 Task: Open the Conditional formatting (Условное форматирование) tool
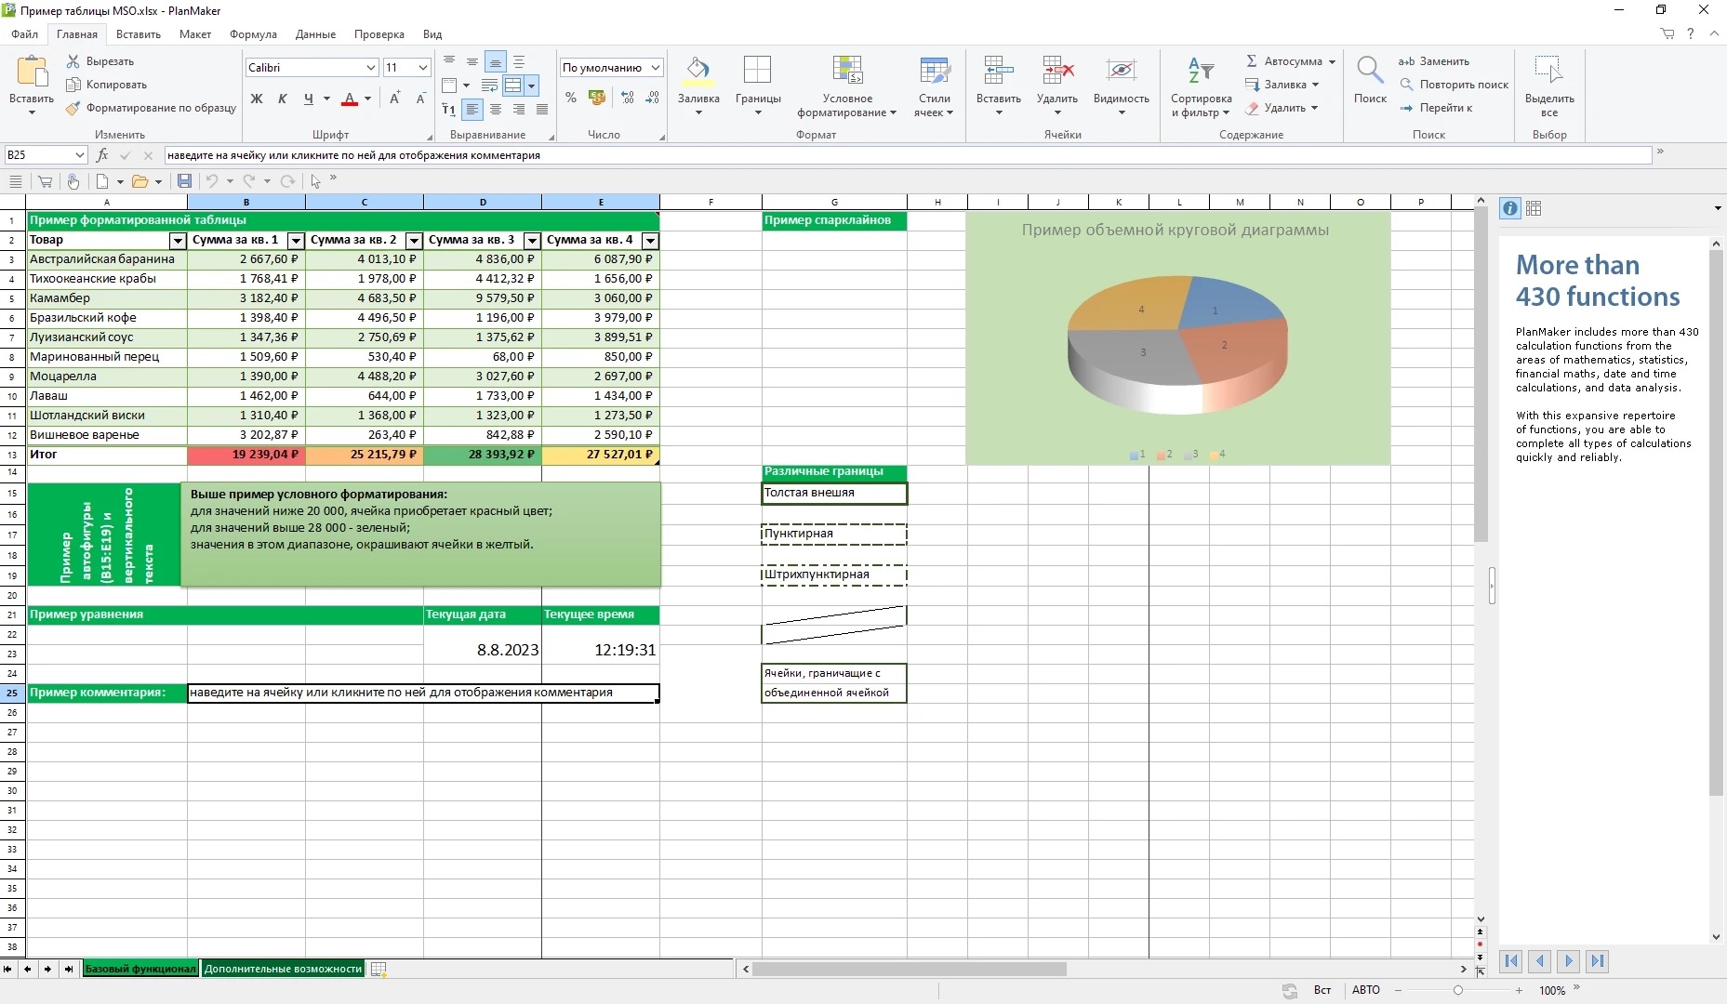(847, 71)
